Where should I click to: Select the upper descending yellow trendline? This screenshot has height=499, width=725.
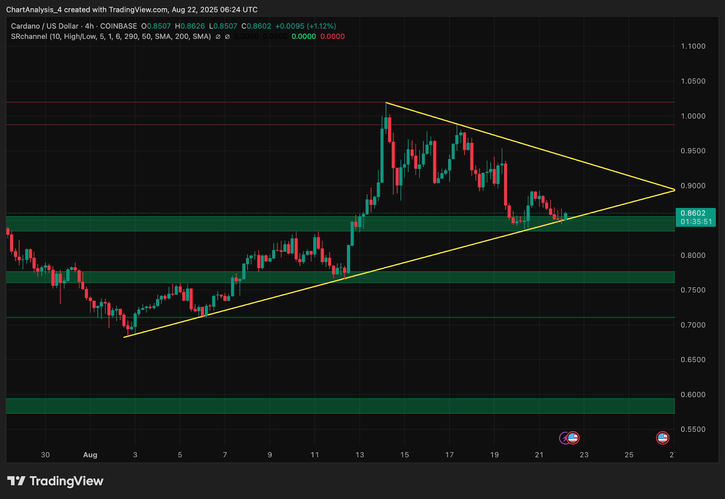[x=530, y=146]
